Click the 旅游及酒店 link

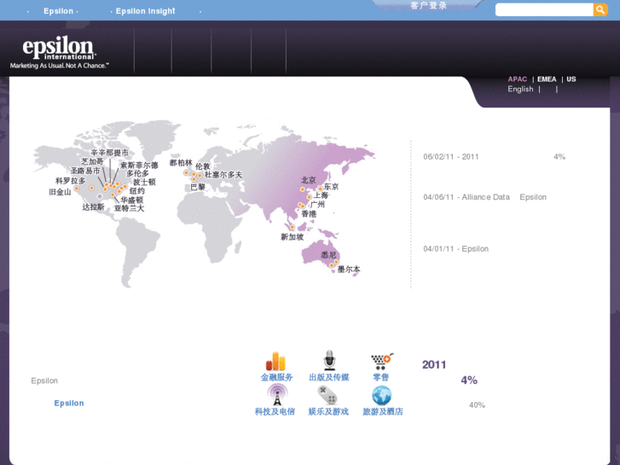pos(382,411)
